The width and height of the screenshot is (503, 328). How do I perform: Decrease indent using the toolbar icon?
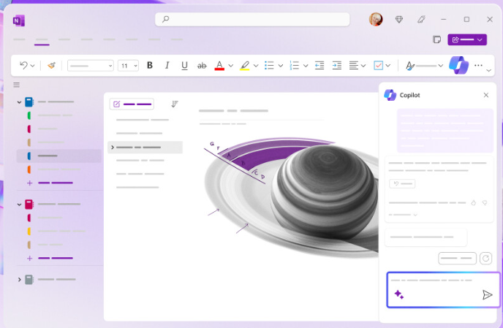click(x=319, y=65)
